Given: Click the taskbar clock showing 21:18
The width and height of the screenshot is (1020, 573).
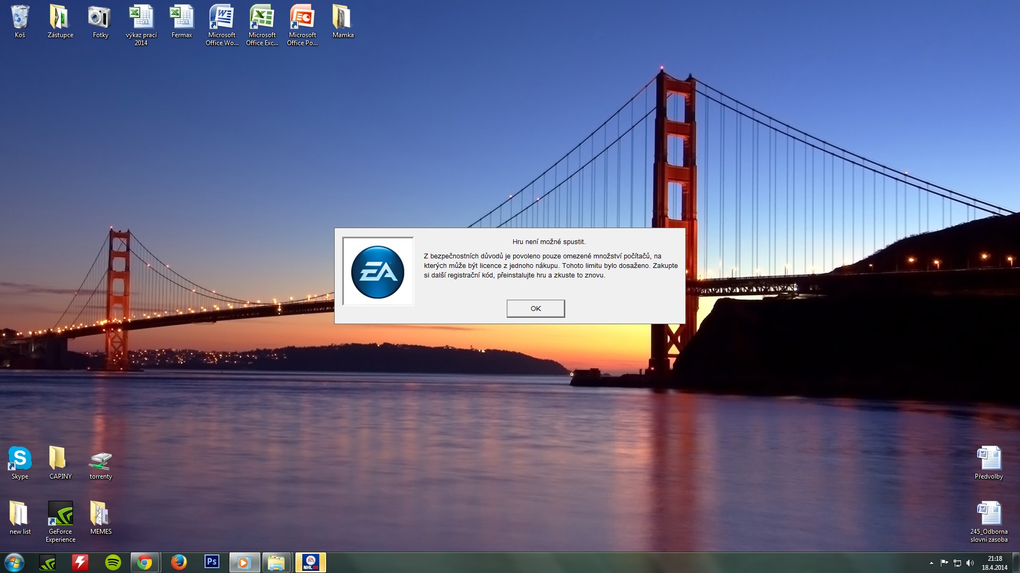Looking at the screenshot, I should 994,562.
